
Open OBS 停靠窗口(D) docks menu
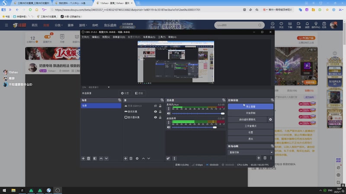(x=119, y=37)
